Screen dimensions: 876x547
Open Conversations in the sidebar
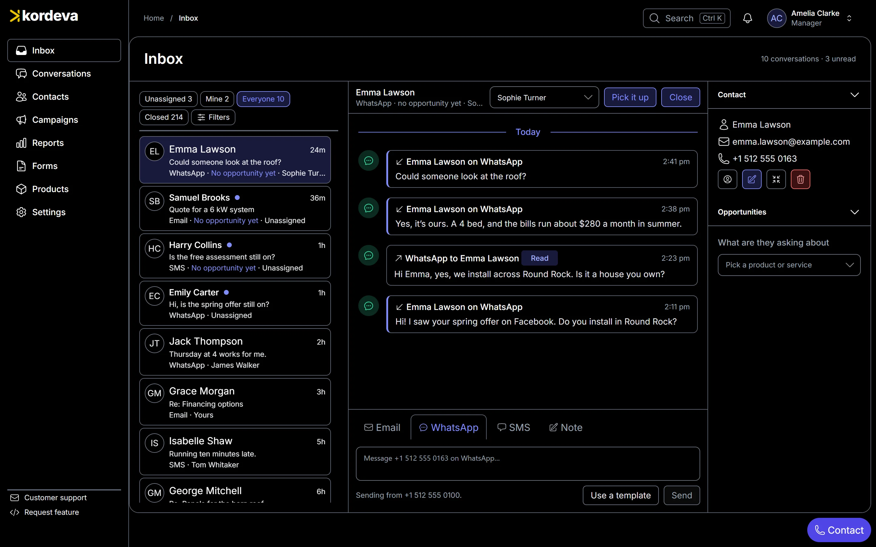tap(64, 74)
